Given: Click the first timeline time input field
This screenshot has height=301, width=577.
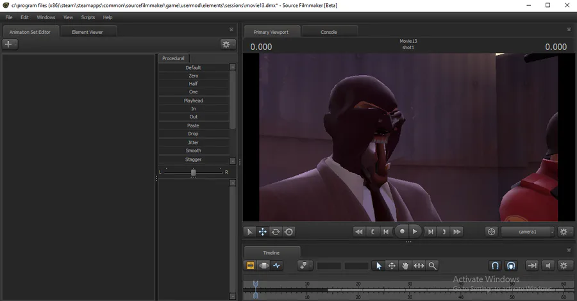Looking at the screenshot, I should click(x=329, y=266).
